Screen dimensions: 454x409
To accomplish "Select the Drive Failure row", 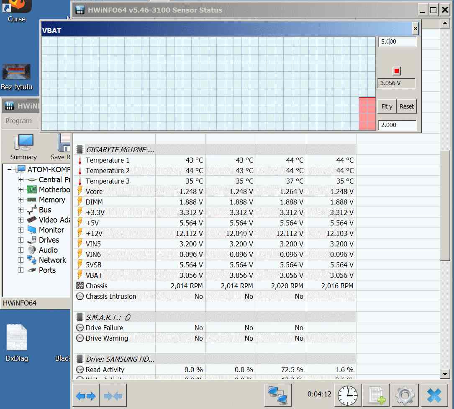I will tap(215, 328).
